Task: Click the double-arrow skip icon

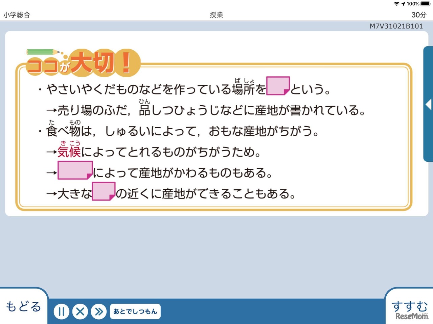Action: tap(99, 312)
